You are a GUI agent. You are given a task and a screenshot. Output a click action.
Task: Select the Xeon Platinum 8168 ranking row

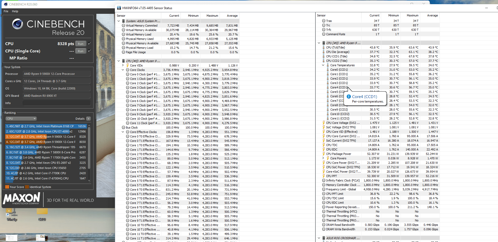tap(46, 126)
